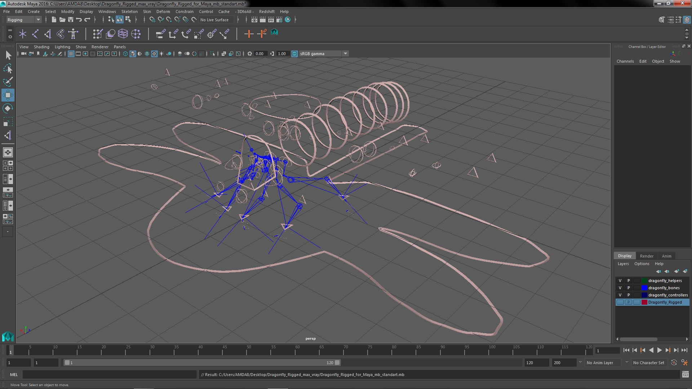The height and width of the screenshot is (389, 692).
Task: Click the current frame field in timeline
Action: [x=607, y=350]
